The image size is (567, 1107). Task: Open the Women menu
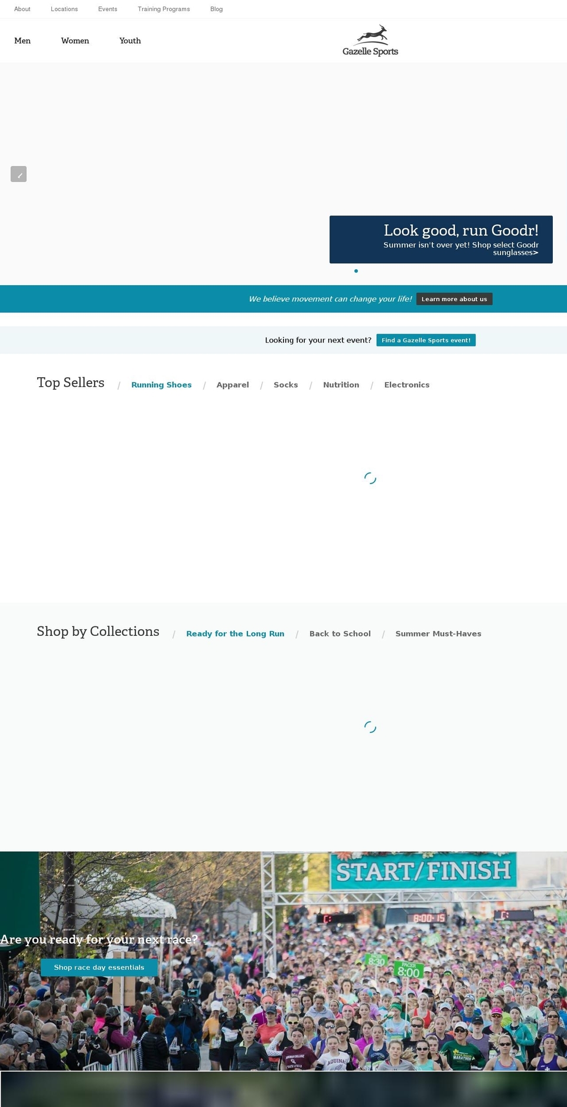[x=75, y=41]
